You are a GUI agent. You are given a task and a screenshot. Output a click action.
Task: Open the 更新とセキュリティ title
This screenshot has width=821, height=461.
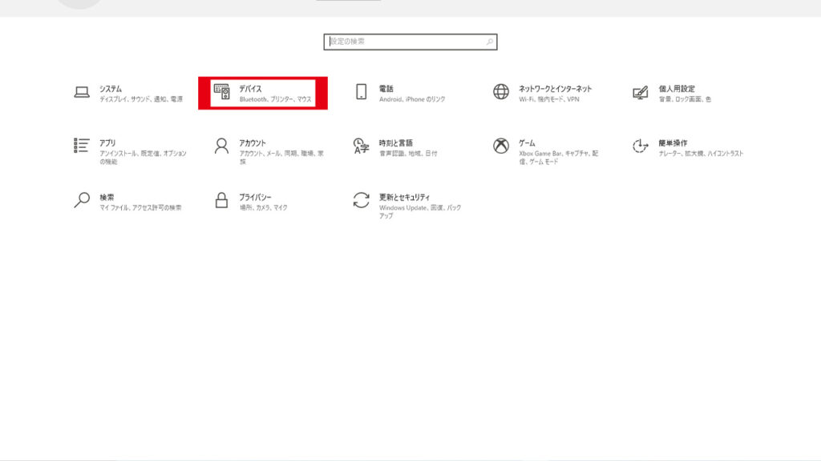(404, 197)
